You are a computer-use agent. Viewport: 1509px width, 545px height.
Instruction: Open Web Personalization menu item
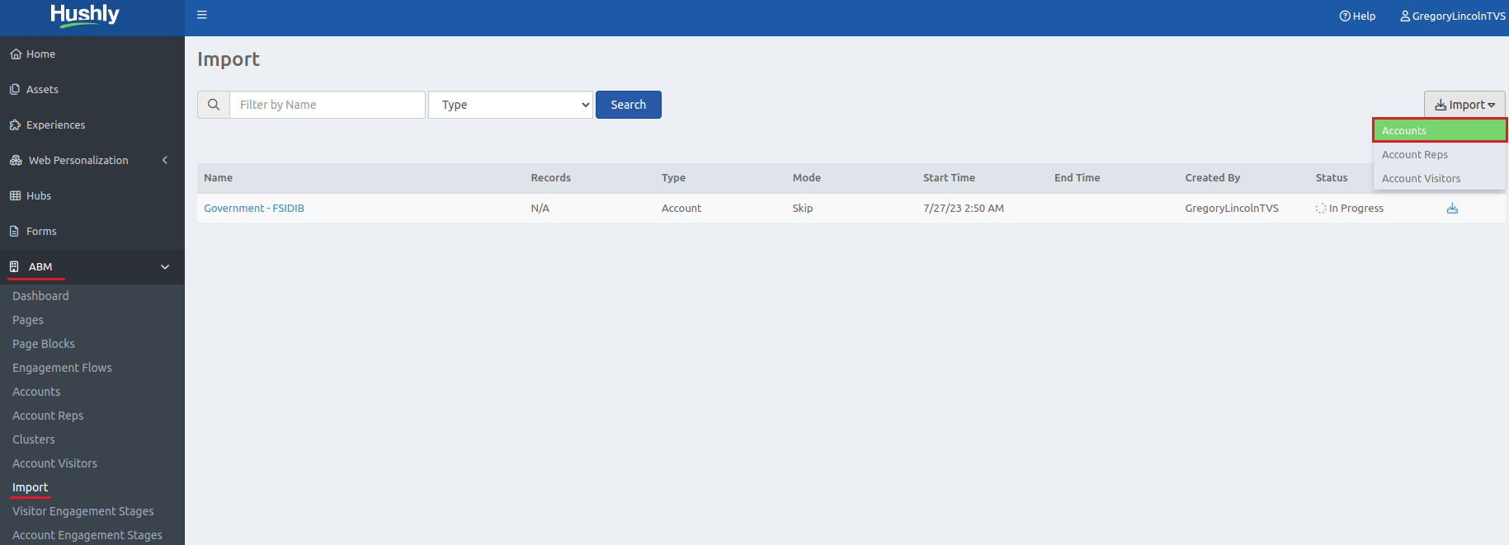pos(78,160)
